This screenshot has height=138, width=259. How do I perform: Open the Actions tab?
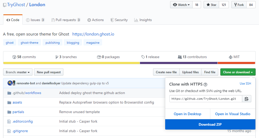click(95, 20)
